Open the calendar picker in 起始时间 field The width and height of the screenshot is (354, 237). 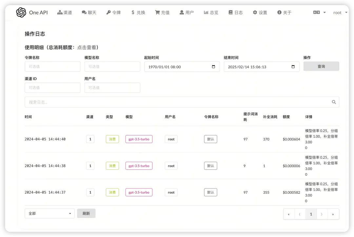click(214, 67)
